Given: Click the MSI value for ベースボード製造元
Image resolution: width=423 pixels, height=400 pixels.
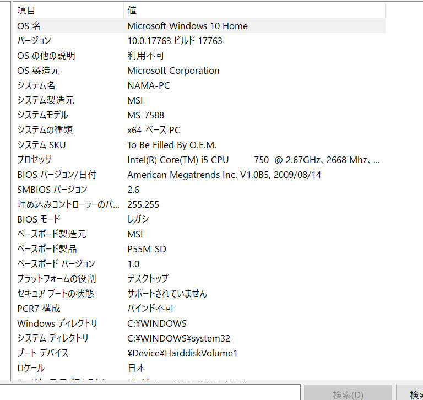Looking at the screenshot, I should tap(135, 234).
